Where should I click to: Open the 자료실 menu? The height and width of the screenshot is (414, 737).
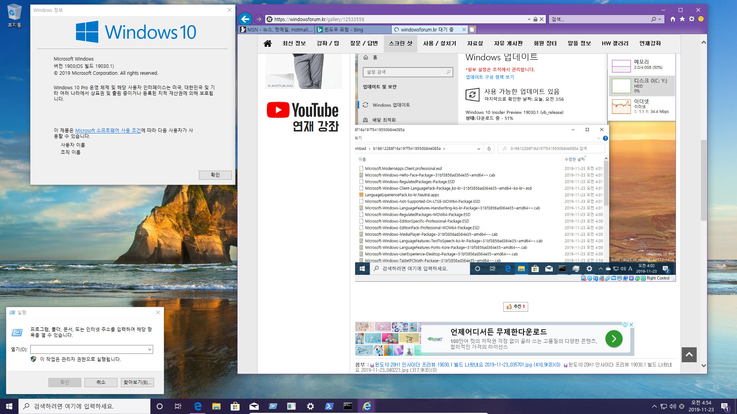click(475, 43)
